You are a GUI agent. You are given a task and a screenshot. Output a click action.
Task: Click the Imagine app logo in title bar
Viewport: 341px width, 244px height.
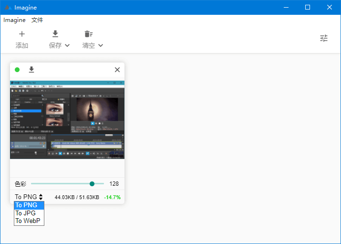[8, 8]
